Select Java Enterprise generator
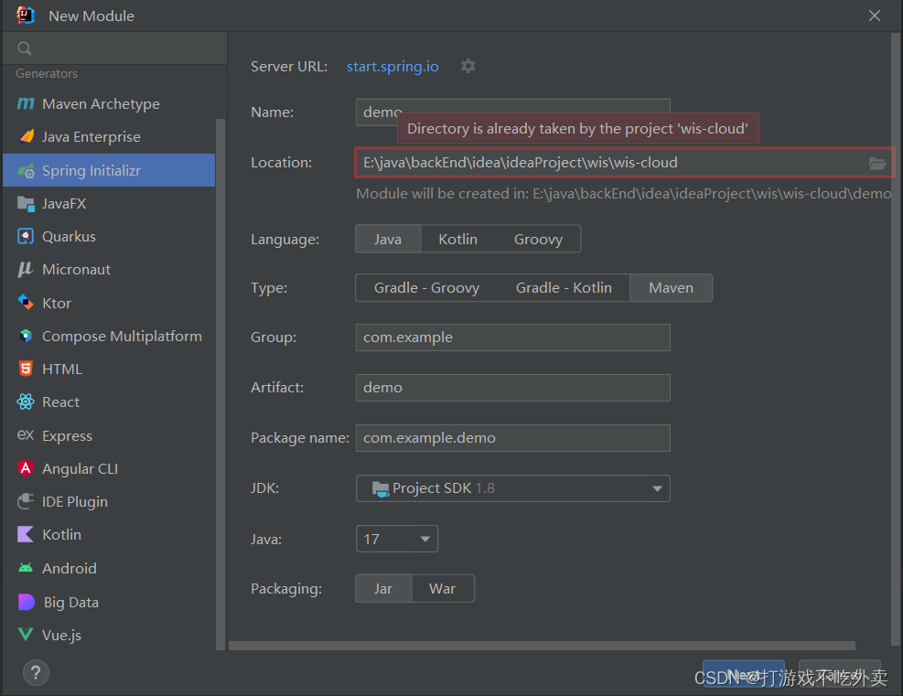The image size is (903, 696). click(x=109, y=136)
